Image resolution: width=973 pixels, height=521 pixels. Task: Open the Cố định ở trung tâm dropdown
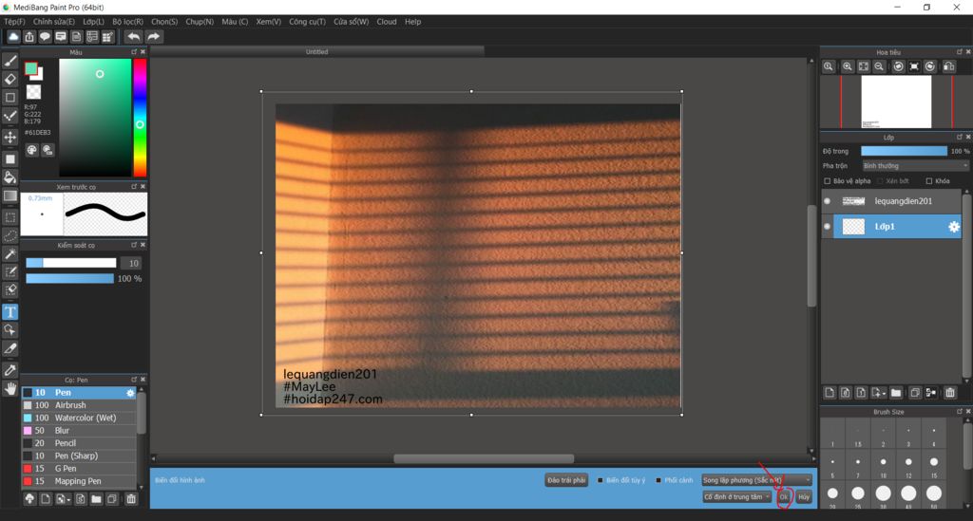click(x=736, y=496)
